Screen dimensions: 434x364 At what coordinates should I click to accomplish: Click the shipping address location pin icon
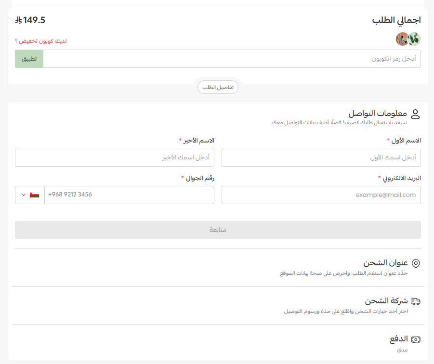pyautogui.click(x=416, y=263)
